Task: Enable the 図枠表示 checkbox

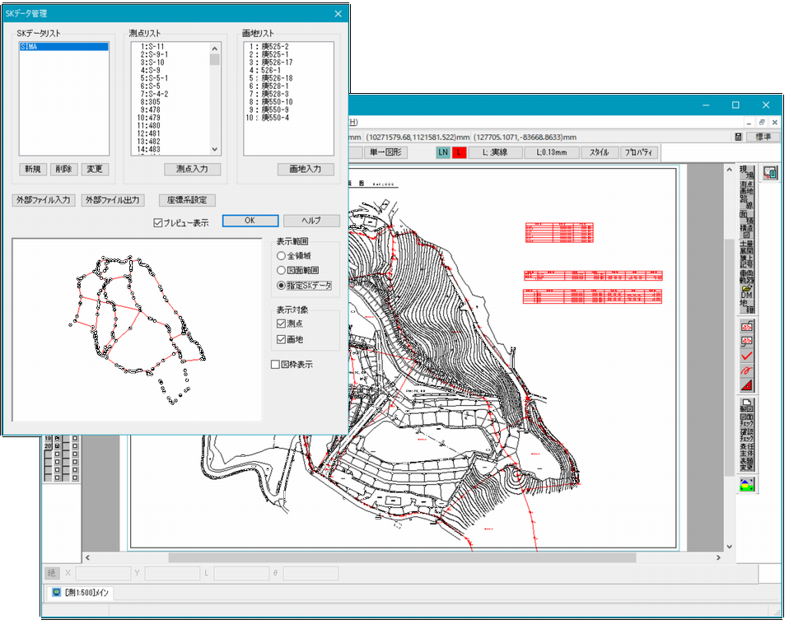Action: click(275, 365)
